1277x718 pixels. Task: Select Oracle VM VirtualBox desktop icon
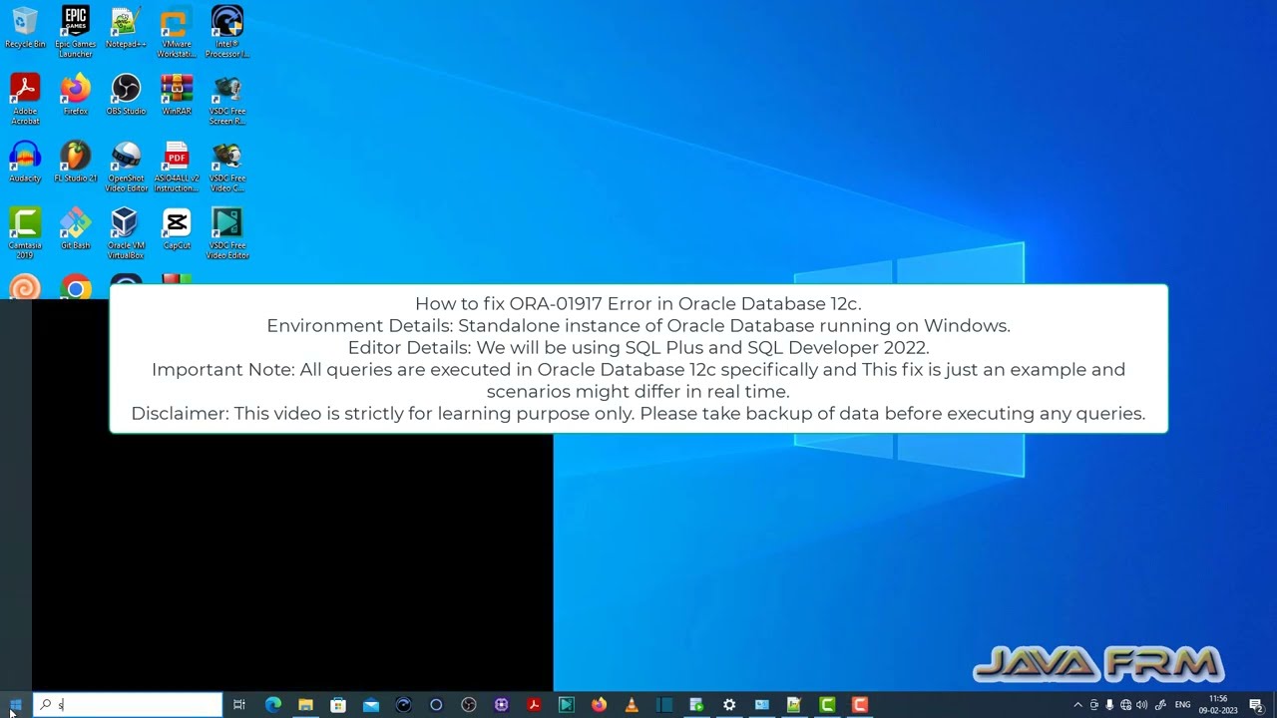coord(126,233)
